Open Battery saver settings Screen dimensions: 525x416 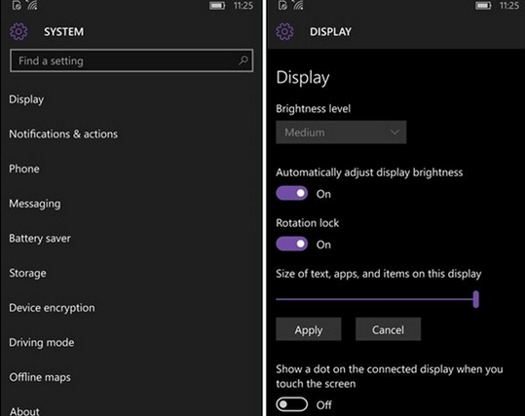click(x=40, y=239)
